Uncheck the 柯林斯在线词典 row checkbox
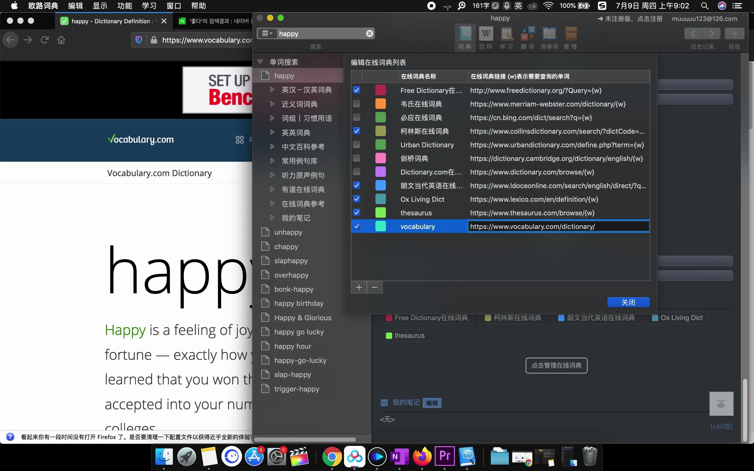This screenshot has height=471, width=754. pyautogui.click(x=356, y=131)
